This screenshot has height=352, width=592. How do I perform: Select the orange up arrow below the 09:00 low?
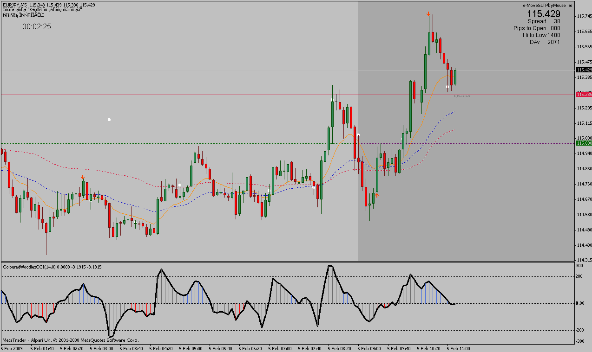pos(377,195)
